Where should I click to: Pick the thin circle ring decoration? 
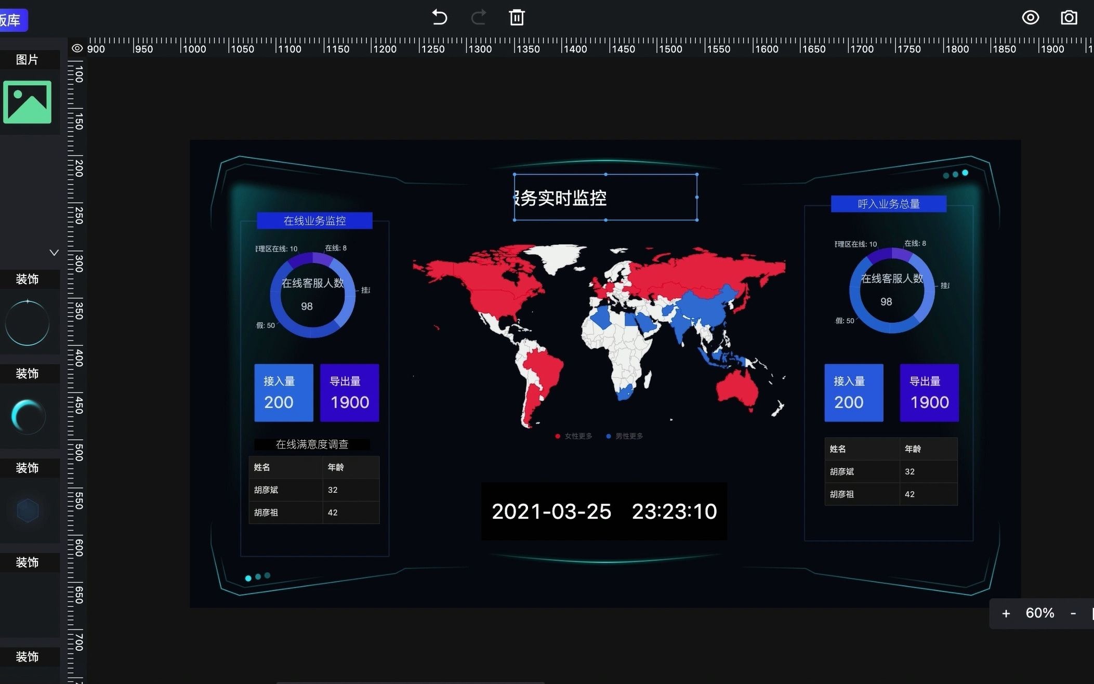coord(27,323)
